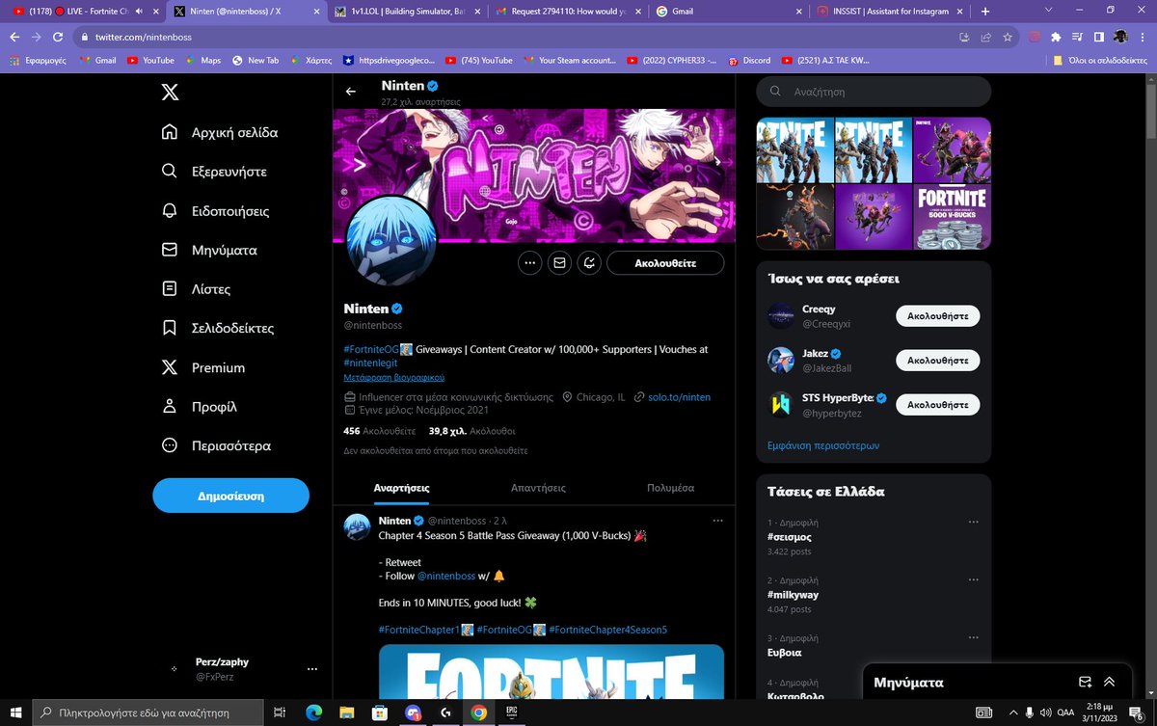Open Windows Start menu
The image size is (1157, 726).
click(x=16, y=713)
